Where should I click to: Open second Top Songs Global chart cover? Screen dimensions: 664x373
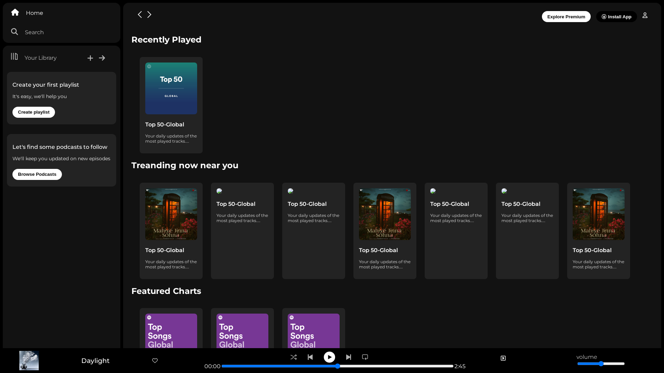click(x=242, y=331)
